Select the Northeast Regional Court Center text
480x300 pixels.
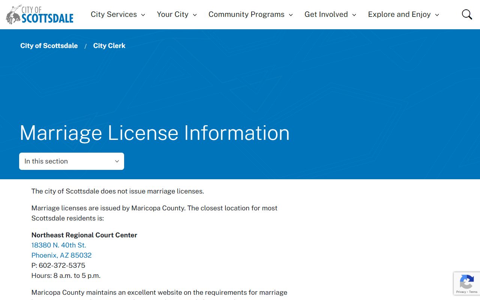click(x=84, y=235)
